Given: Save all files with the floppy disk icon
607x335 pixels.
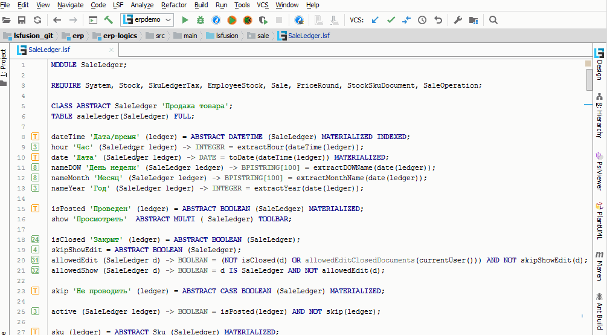Looking at the screenshot, I should click(22, 20).
